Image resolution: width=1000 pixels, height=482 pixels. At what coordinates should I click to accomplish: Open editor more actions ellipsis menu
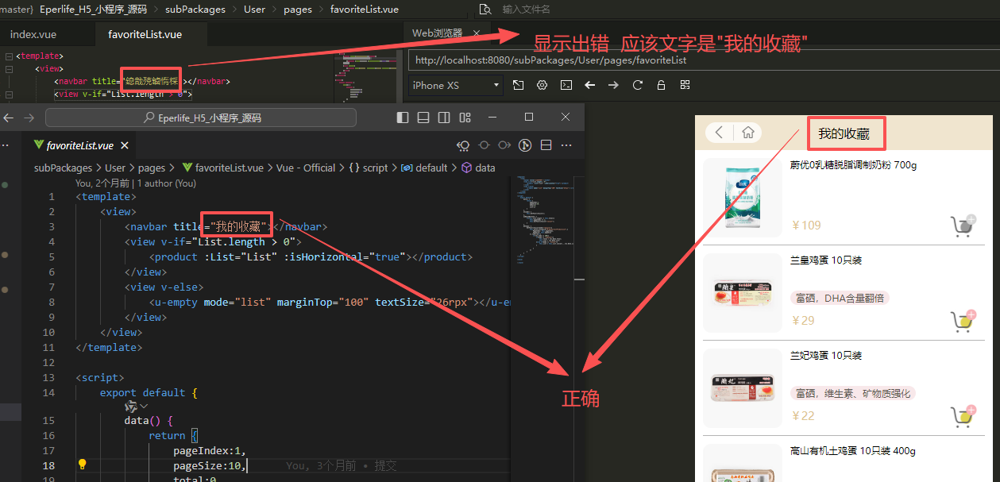pos(566,145)
